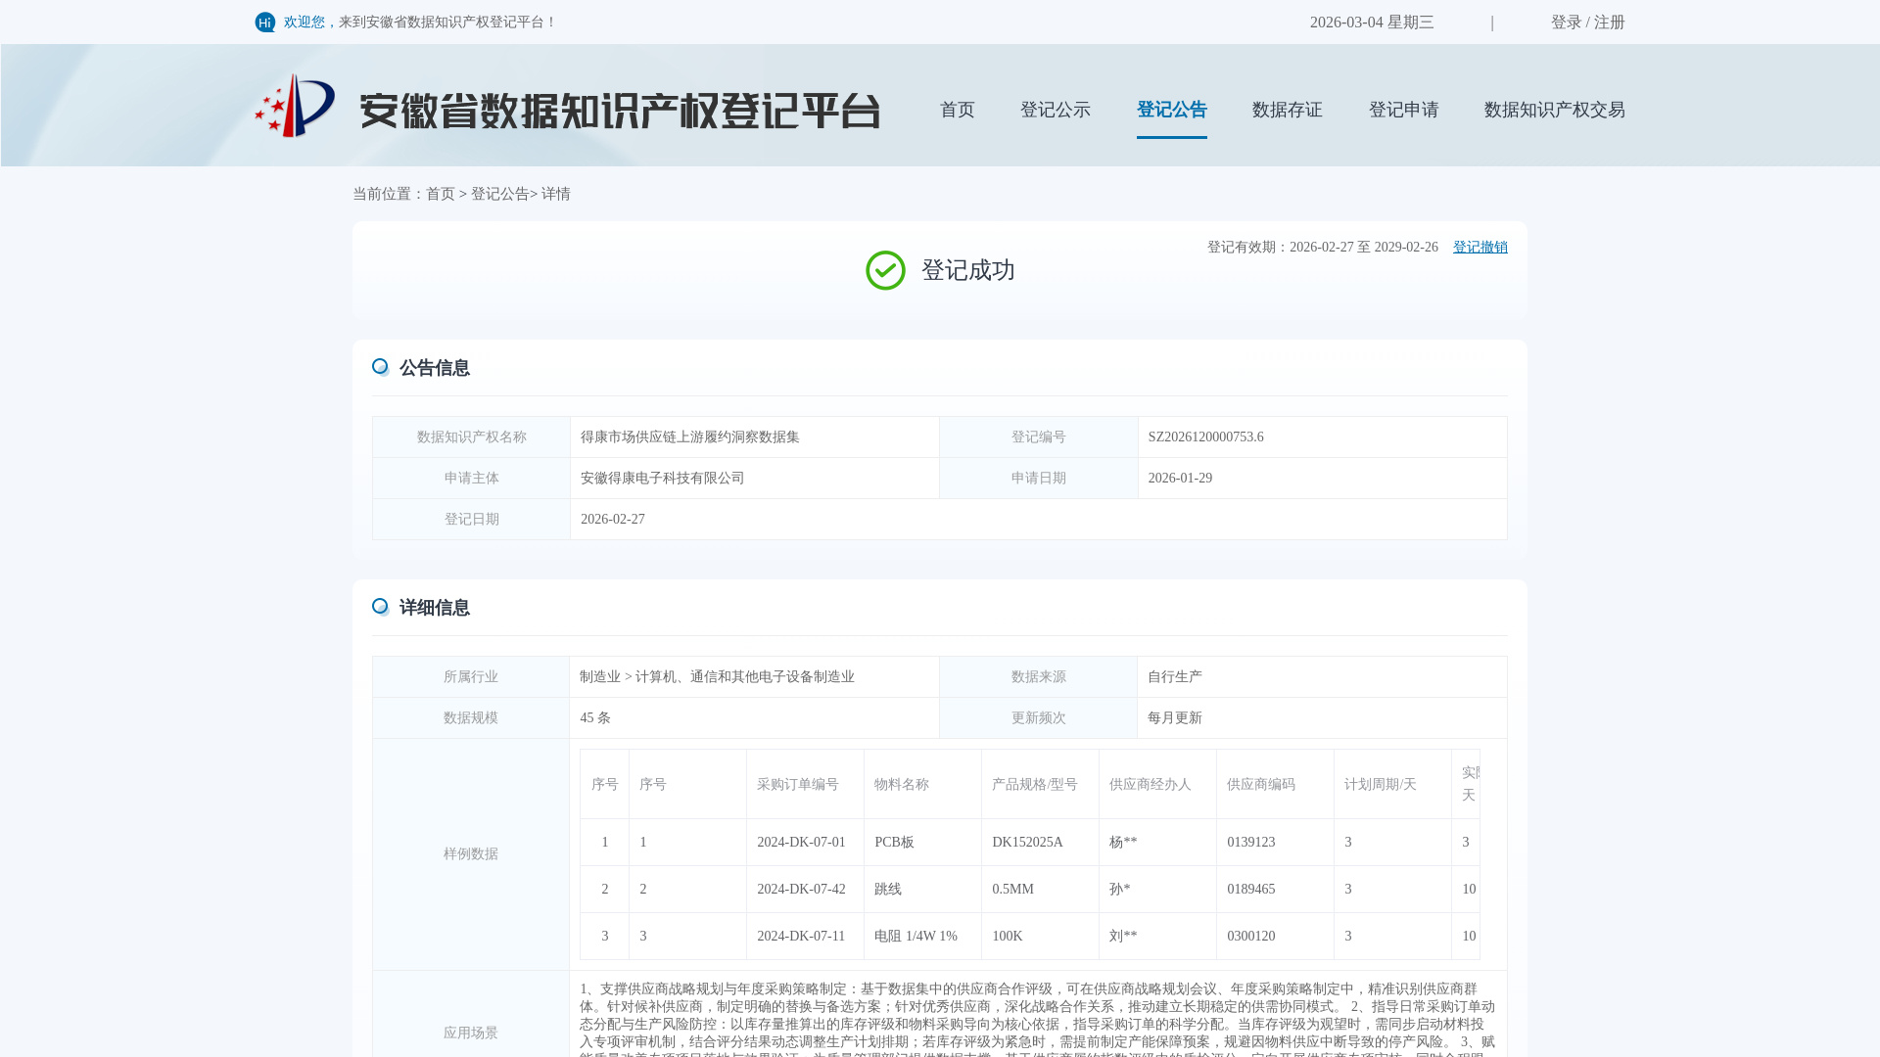Click material cell 跳线

(888, 890)
